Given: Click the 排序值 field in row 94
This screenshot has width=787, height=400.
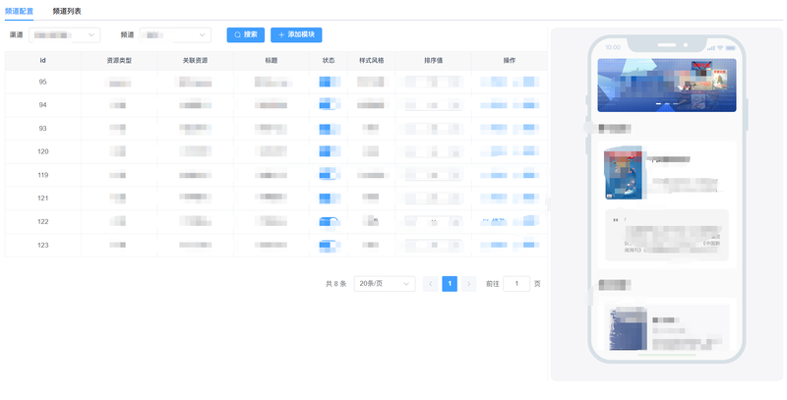Looking at the screenshot, I should [x=433, y=105].
